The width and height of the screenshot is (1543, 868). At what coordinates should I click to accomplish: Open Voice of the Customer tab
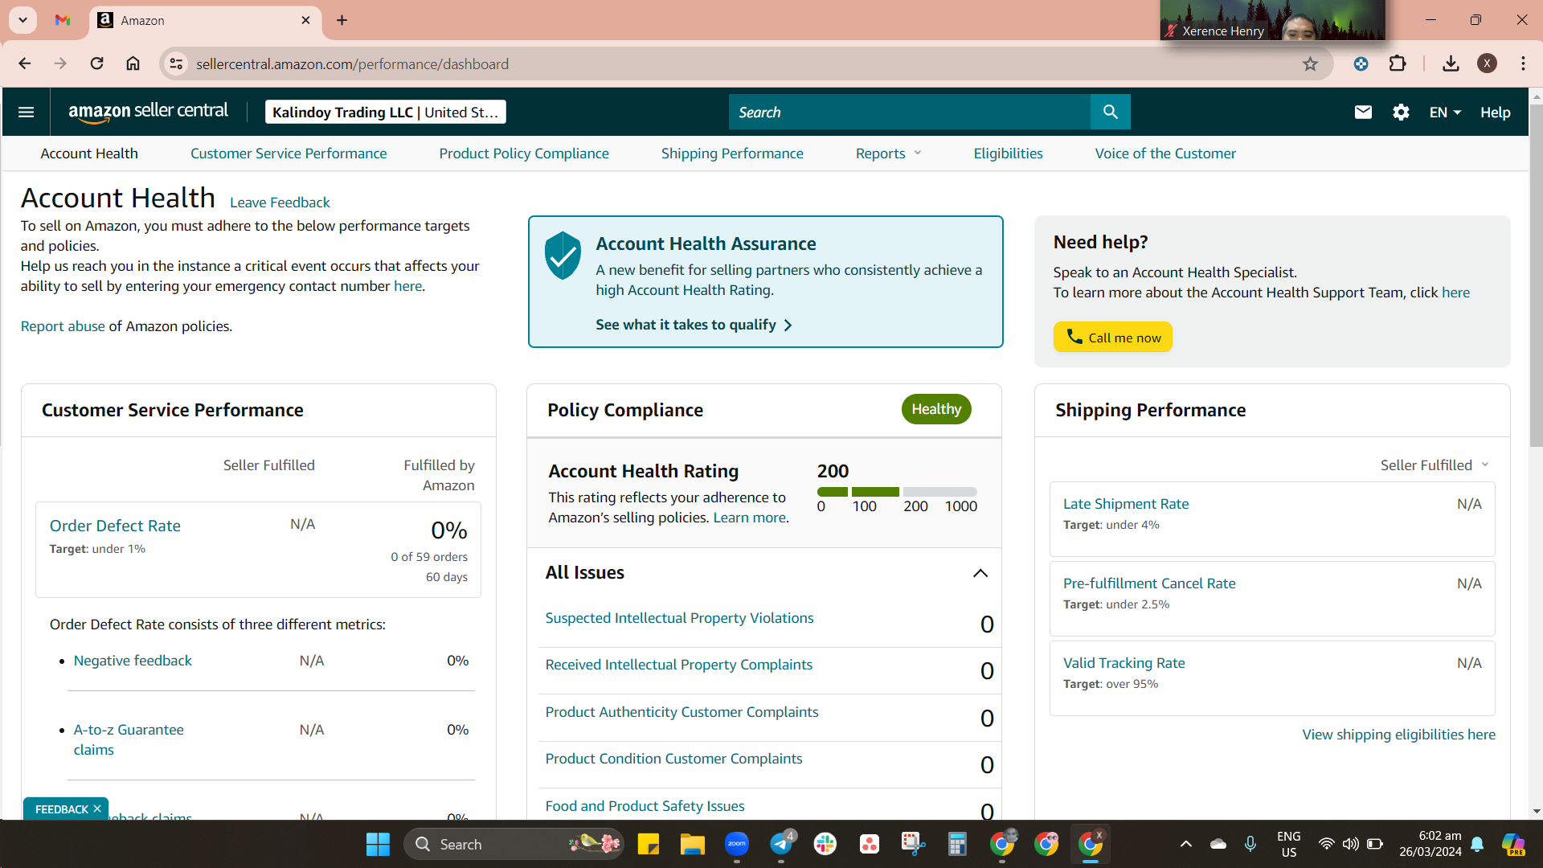[1165, 154]
